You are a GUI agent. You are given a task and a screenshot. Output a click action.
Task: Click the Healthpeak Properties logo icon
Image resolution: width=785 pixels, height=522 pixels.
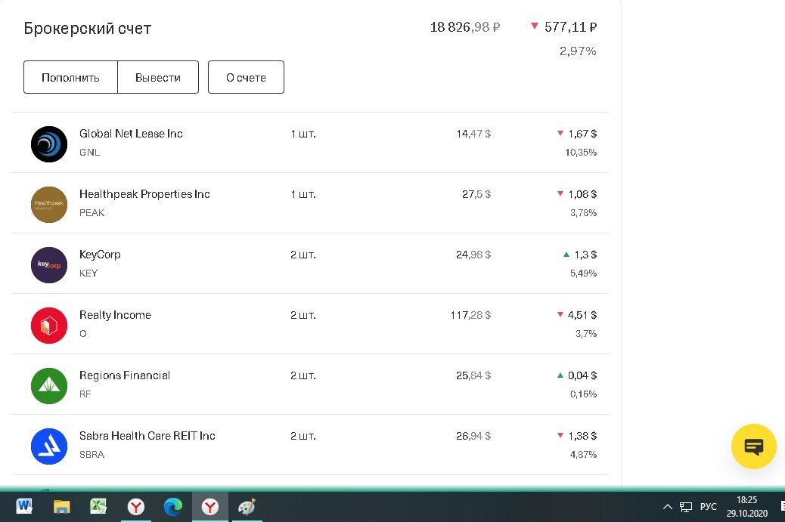[x=49, y=205]
